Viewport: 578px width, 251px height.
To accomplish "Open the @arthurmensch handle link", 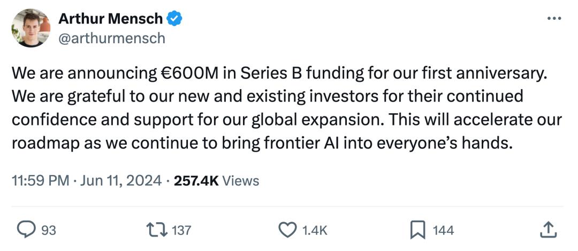I will pyautogui.click(x=111, y=38).
